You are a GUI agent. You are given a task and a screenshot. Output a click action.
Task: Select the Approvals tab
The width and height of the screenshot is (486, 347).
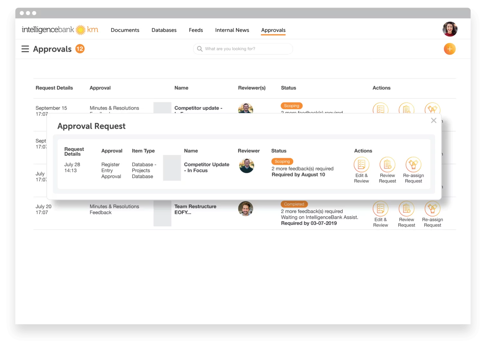coord(273,30)
